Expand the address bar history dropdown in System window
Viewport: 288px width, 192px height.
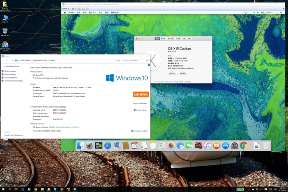tap(116, 61)
